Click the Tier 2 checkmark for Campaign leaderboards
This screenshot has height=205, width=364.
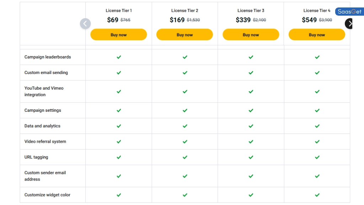point(184,57)
